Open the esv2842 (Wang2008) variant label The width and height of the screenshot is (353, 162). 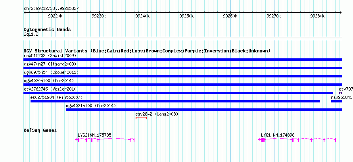tap(157, 114)
